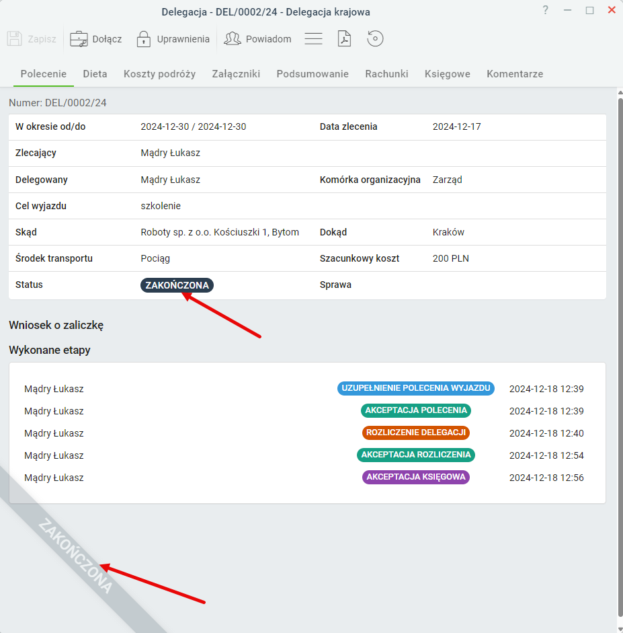
Task: Open Uprawnienia padlock icon
Action: pos(144,39)
